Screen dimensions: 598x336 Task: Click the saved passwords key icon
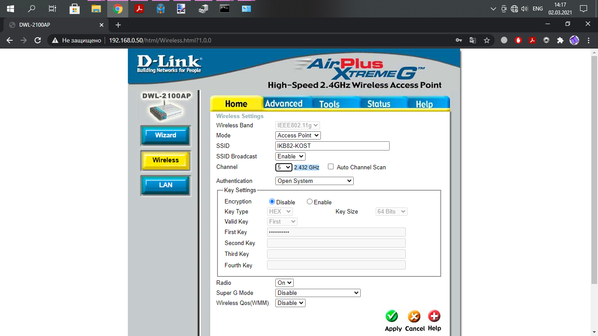(458, 40)
